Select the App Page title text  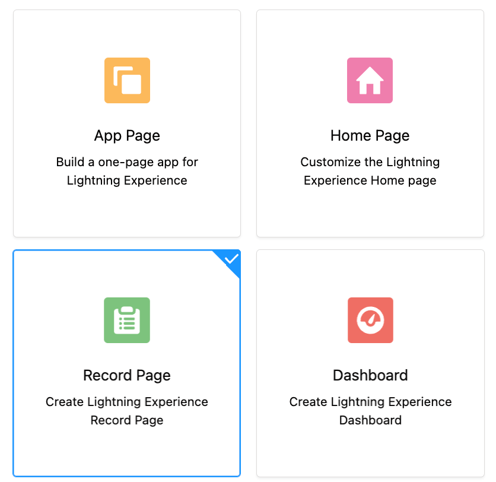coord(127,136)
